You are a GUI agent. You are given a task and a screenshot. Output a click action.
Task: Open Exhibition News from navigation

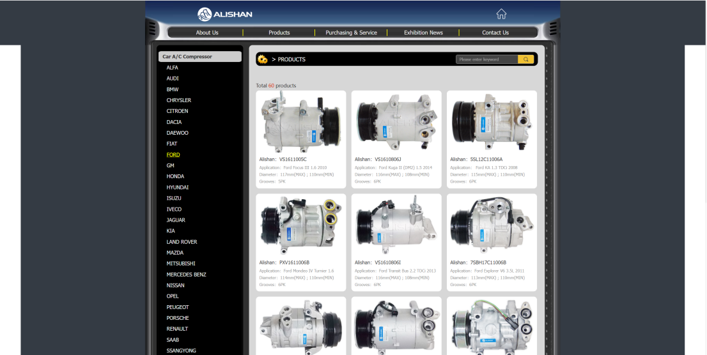pyautogui.click(x=423, y=33)
